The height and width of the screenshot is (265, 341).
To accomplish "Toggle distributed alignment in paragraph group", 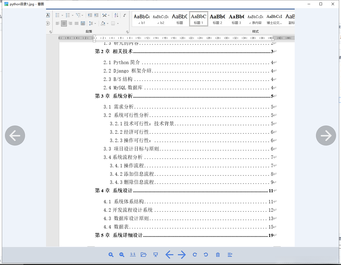I will pos(83,23).
